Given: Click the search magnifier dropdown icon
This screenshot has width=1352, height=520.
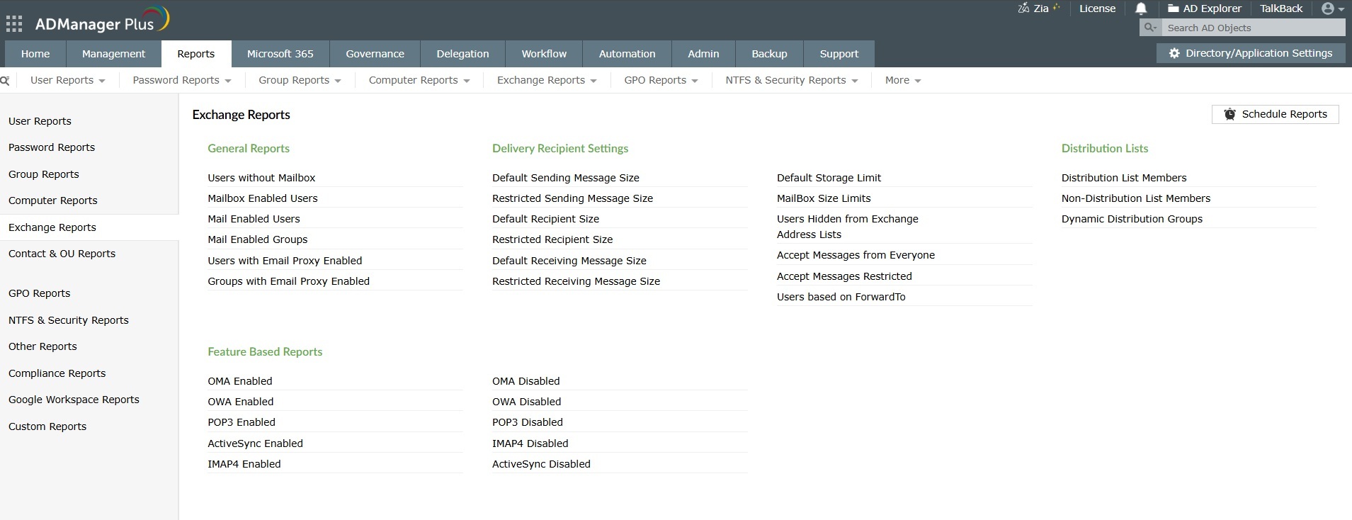Looking at the screenshot, I should click(1151, 28).
